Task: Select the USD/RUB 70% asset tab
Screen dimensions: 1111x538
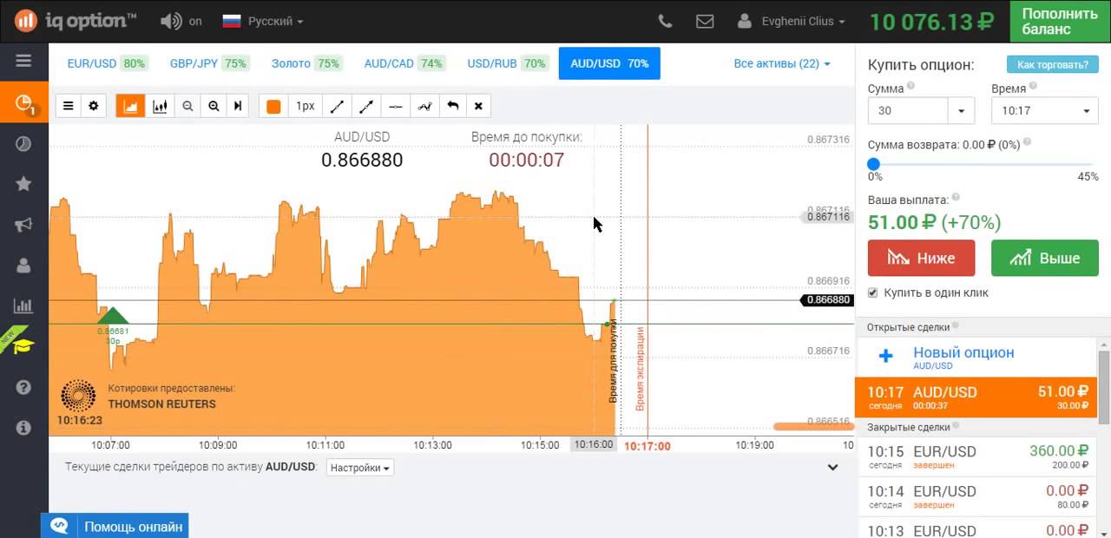Action: (507, 63)
